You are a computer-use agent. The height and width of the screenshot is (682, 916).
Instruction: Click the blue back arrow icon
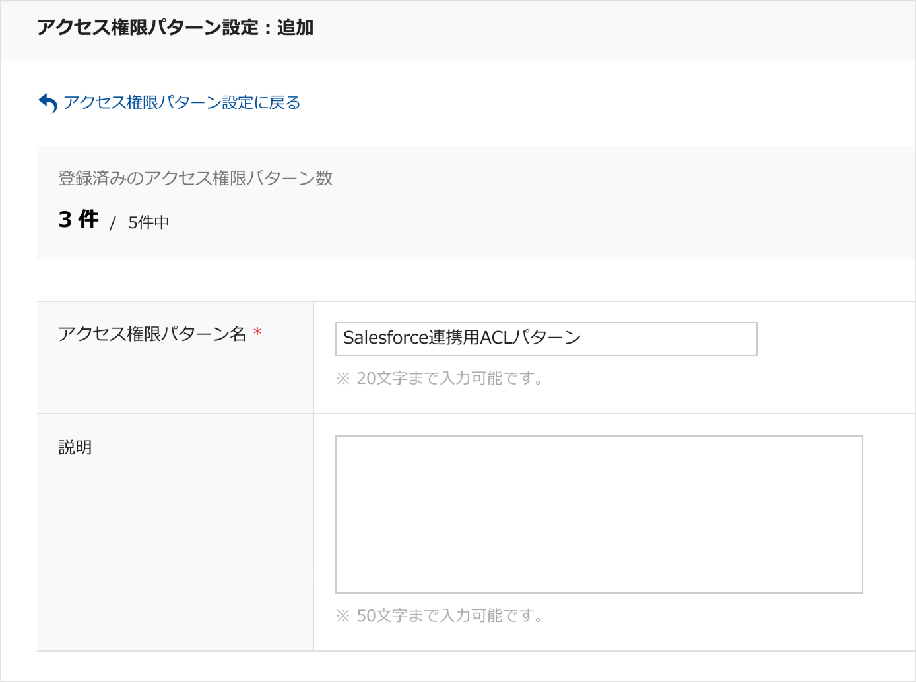tap(48, 103)
